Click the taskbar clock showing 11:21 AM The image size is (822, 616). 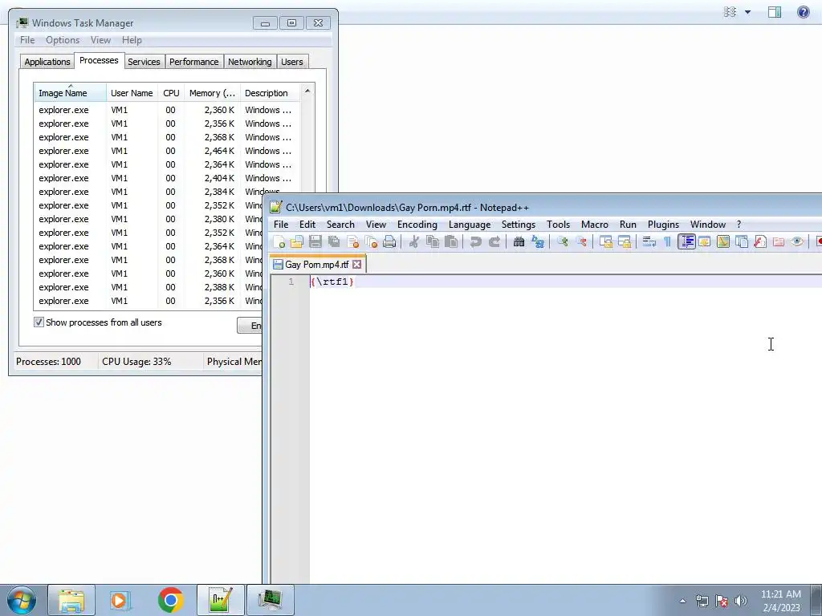(780, 601)
